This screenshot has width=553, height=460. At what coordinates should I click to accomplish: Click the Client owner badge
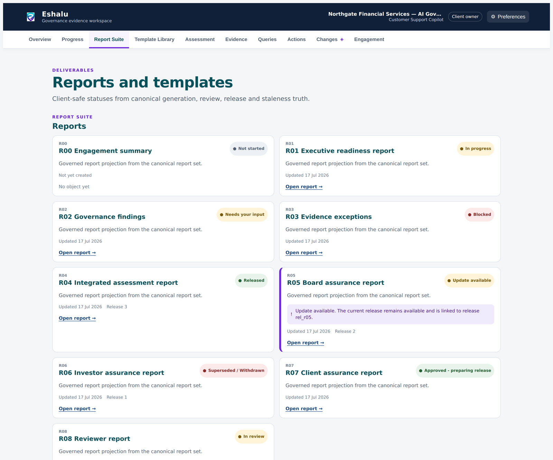465,17
